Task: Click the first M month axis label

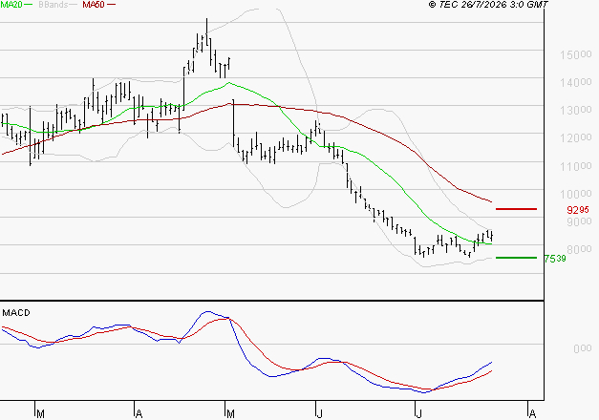Action: click(x=40, y=413)
